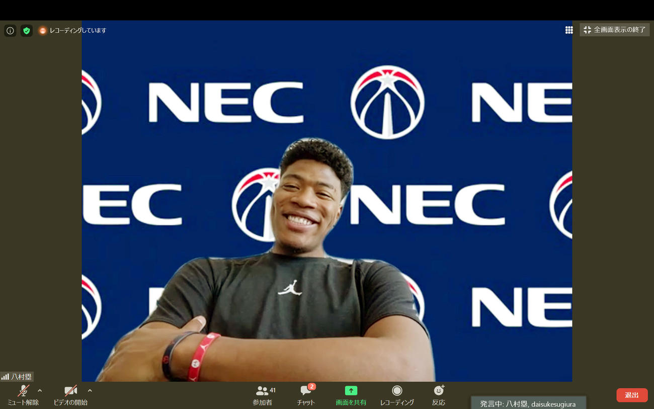This screenshot has width=654, height=409.
Task: Unmute microphone with ミュート解除
Action: click(x=23, y=395)
